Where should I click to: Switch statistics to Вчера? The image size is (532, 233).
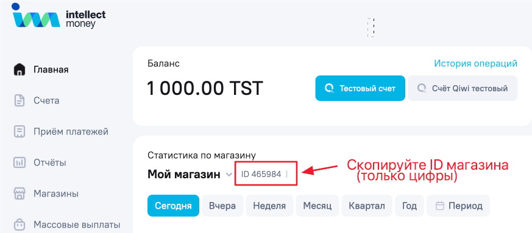click(222, 206)
